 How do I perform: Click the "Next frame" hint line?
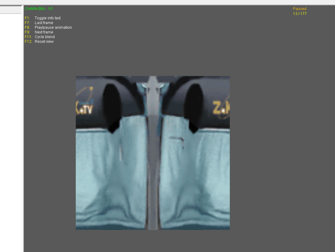click(39, 32)
